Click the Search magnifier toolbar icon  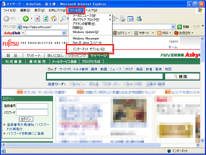[63, 19]
